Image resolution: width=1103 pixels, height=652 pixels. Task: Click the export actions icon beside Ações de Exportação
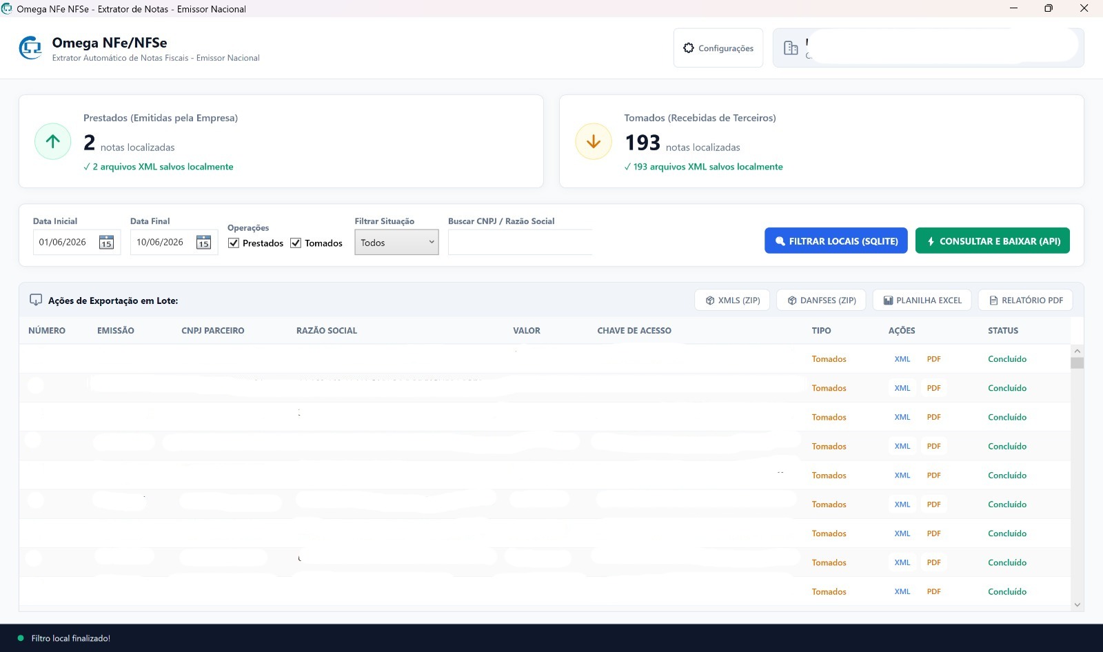coord(36,300)
